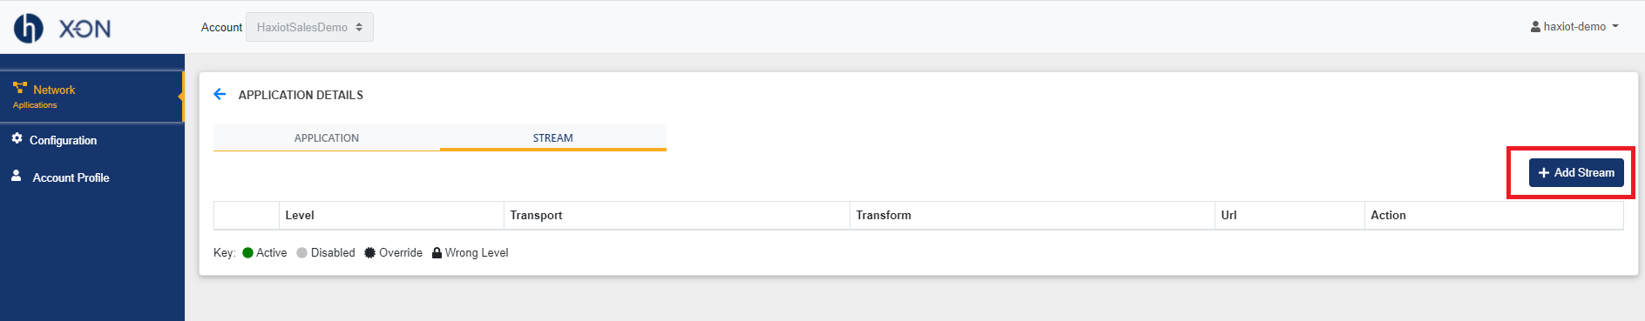Click the Account Profile person icon
The height and width of the screenshot is (321, 1645).
(16, 175)
